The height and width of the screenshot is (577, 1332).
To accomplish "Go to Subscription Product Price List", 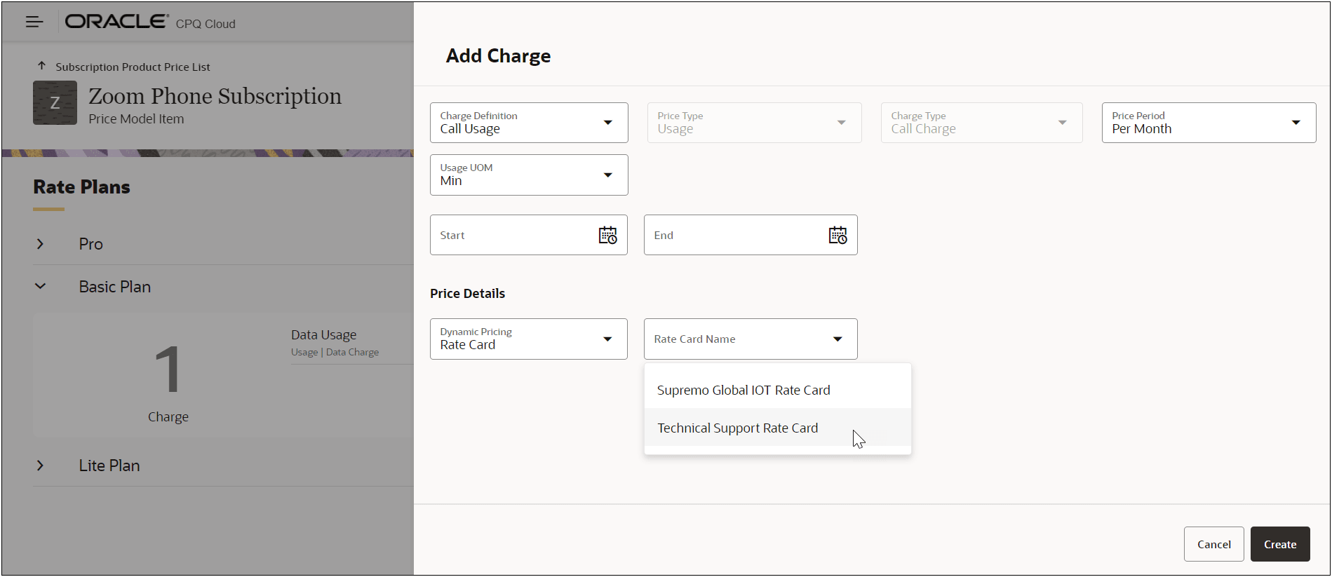I will click(x=133, y=67).
